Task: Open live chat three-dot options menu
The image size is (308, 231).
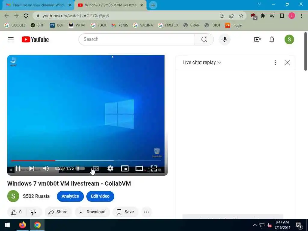Action: 275,63
